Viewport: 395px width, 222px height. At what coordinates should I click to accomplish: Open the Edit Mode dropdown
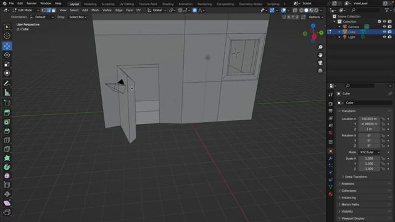tap(26, 10)
